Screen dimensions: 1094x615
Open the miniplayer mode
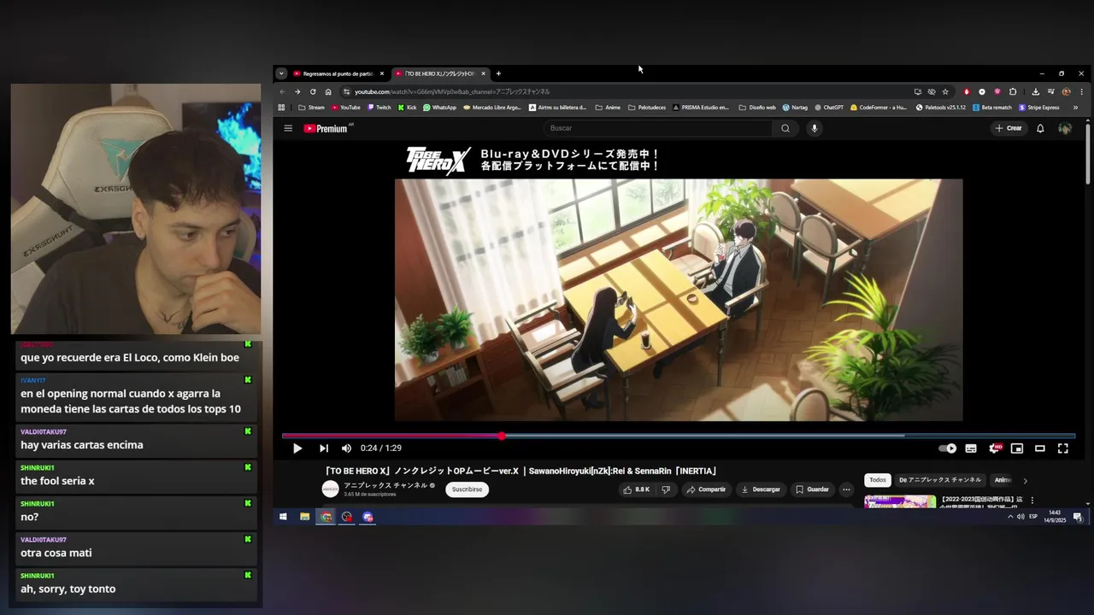click(x=1017, y=448)
